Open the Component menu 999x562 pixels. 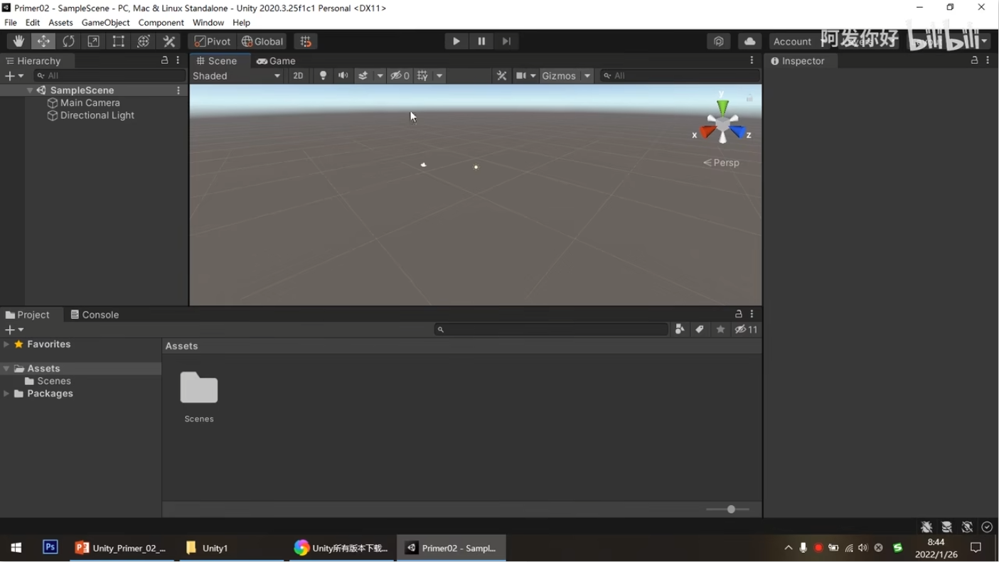click(161, 23)
